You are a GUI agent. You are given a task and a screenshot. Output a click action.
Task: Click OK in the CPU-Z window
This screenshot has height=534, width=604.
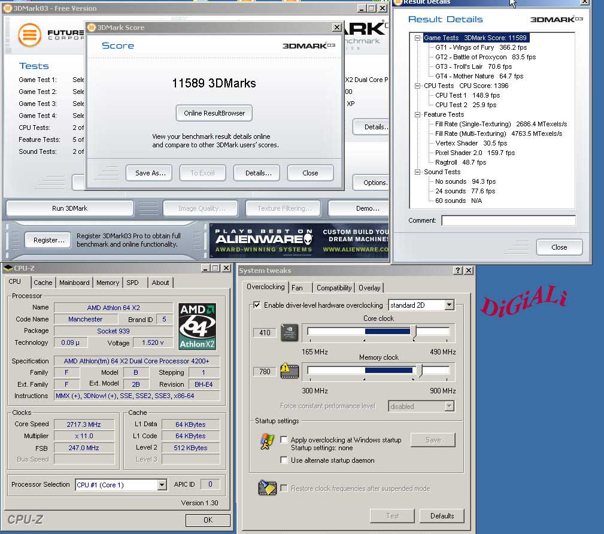pyautogui.click(x=208, y=520)
